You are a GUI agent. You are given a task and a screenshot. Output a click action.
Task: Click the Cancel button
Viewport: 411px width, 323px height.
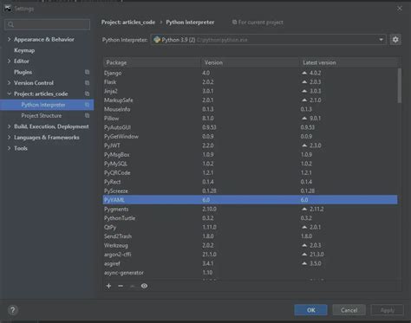click(349, 310)
